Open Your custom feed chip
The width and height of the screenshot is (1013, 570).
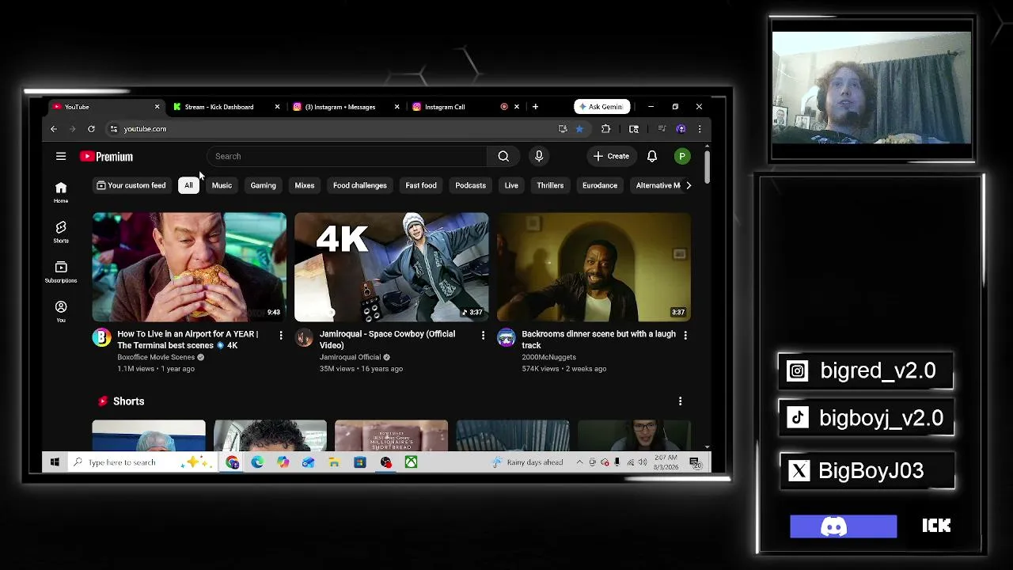[131, 185]
